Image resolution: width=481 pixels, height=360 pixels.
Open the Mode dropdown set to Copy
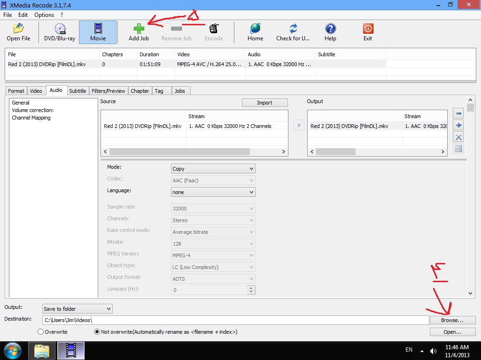pyautogui.click(x=213, y=169)
